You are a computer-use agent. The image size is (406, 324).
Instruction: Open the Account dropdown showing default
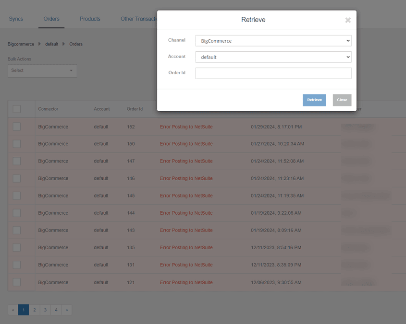click(273, 57)
